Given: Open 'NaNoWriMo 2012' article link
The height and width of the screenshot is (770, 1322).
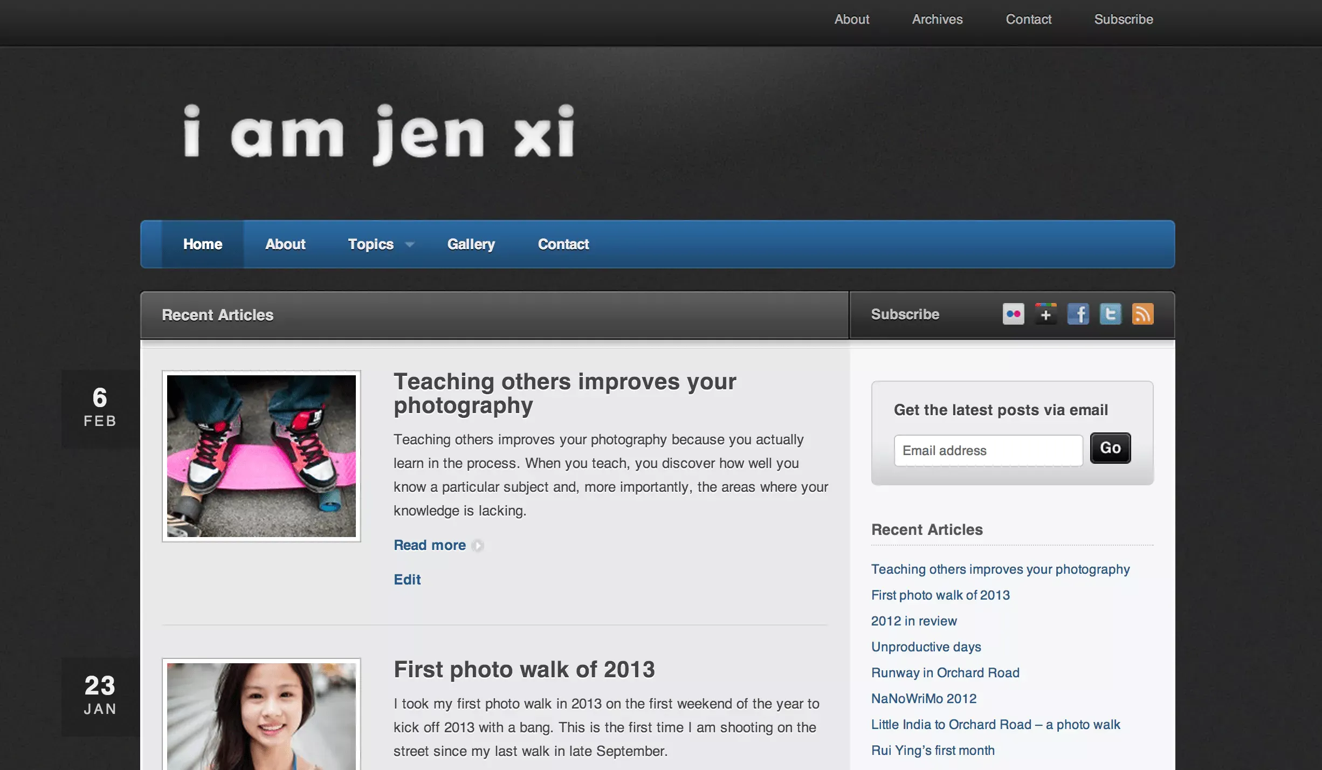Looking at the screenshot, I should point(923,698).
